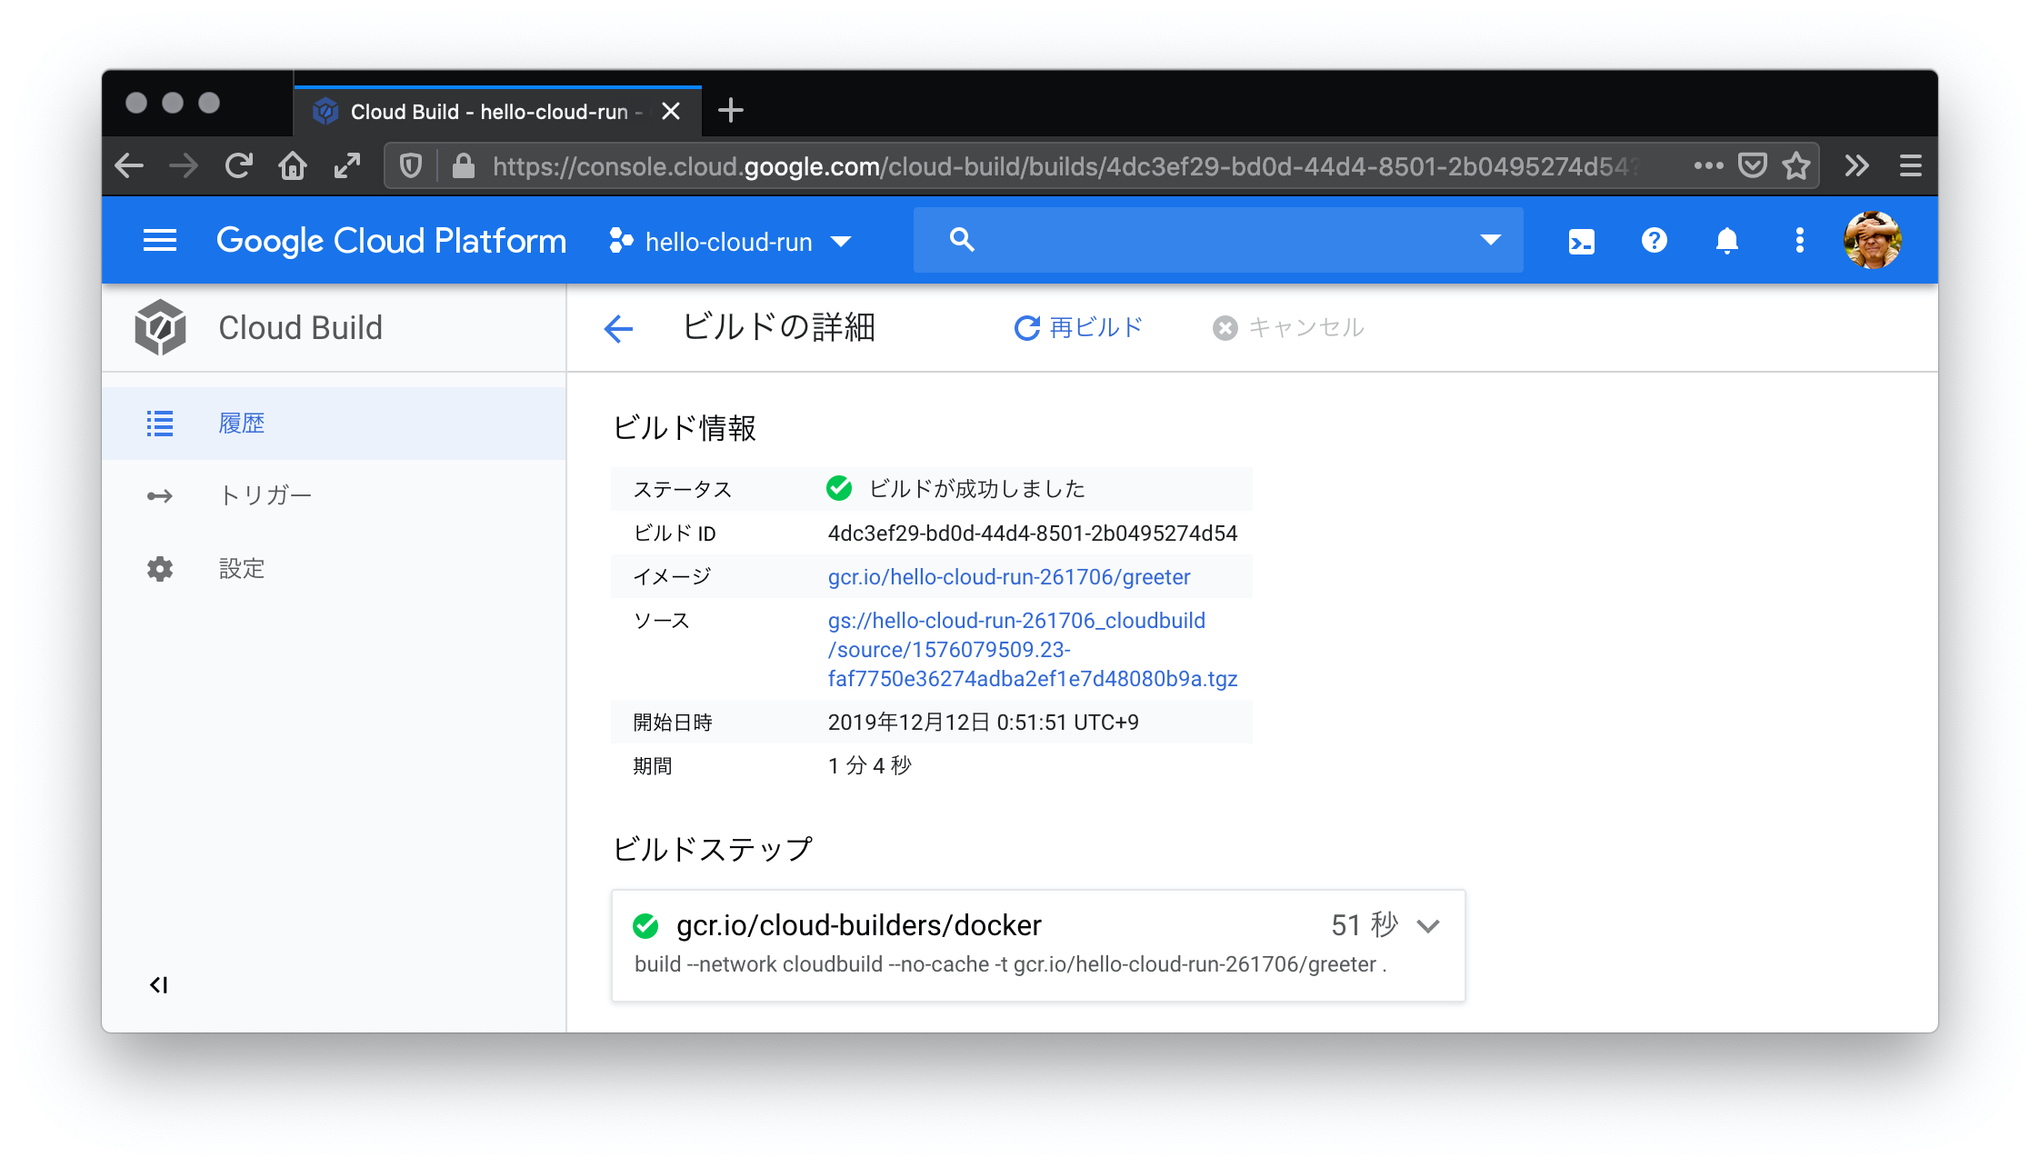
Task: Click the start time 2019年12月12日 0:51:51 value
Action: tap(983, 723)
